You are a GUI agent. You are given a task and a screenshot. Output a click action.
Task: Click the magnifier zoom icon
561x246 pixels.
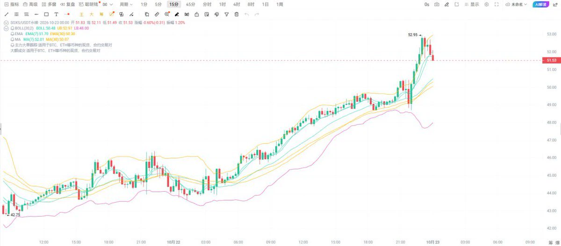pos(167,14)
